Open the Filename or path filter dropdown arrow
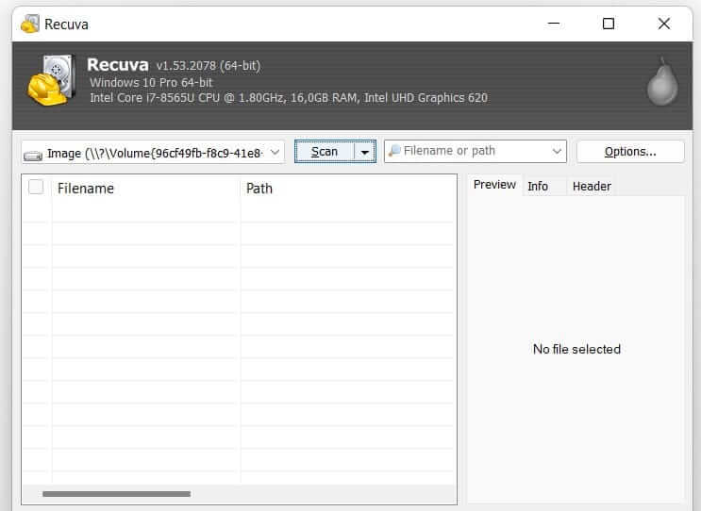The width and height of the screenshot is (701, 511). point(557,151)
